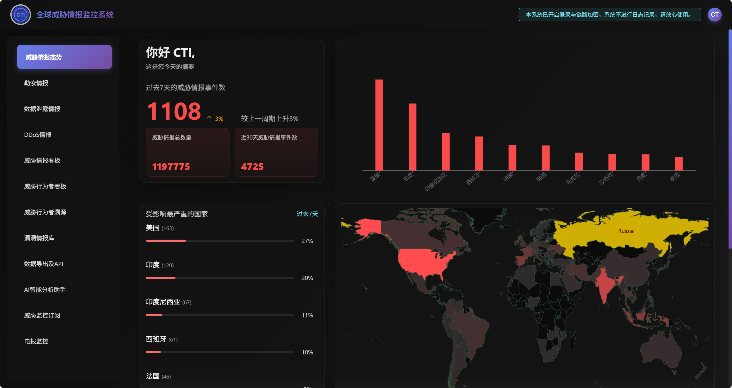This screenshot has width=732, height=388.
Task: Navigate to 威胁行为者溯源
Action: (x=45, y=212)
